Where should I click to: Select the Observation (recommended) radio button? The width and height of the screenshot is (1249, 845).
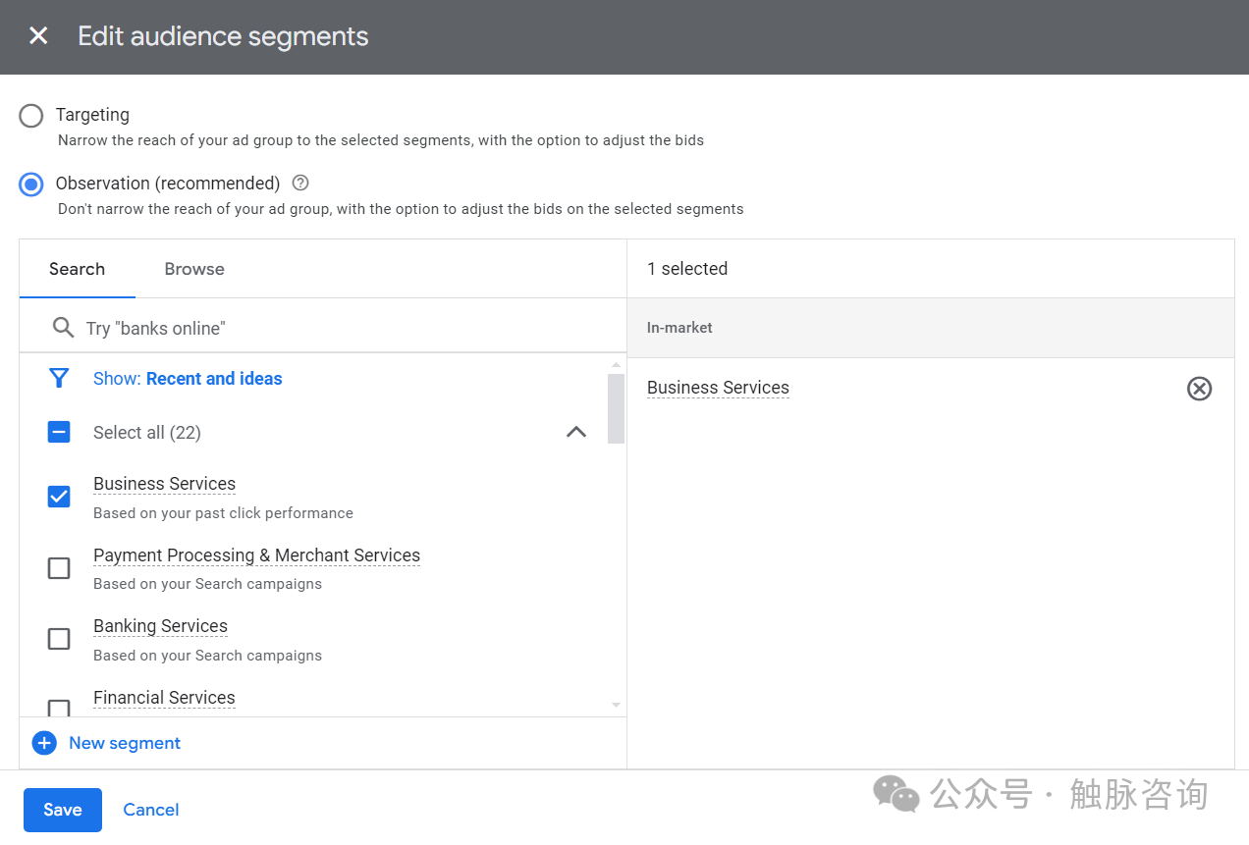(31, 185)
